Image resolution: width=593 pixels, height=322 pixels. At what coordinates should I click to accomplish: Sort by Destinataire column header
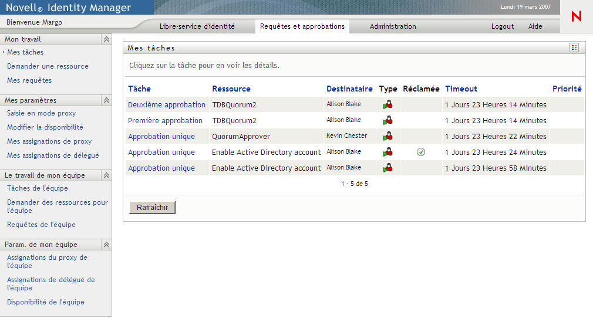click(349, 89)
